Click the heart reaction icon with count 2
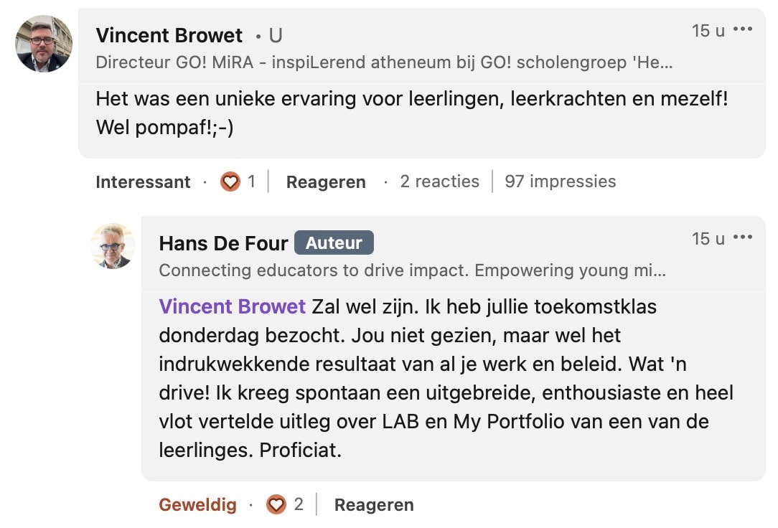This screenshot has width=778, height=528. 276,505
